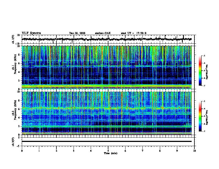Click the ch.1 voltage waveform trace
Screen dimensions: 219x169
(107, 39)
